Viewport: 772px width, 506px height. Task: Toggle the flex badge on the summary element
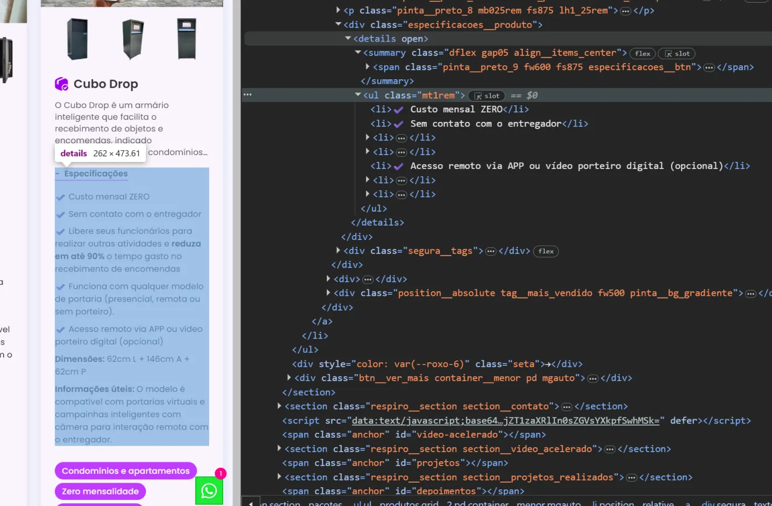(642, 54)
